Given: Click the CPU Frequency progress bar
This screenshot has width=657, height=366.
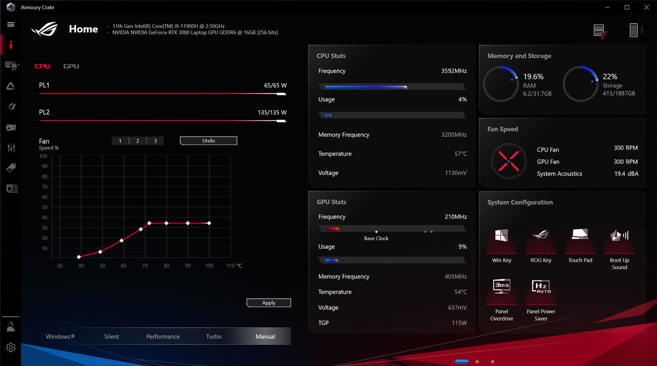Looking at the screenshot, I should 392,87.
